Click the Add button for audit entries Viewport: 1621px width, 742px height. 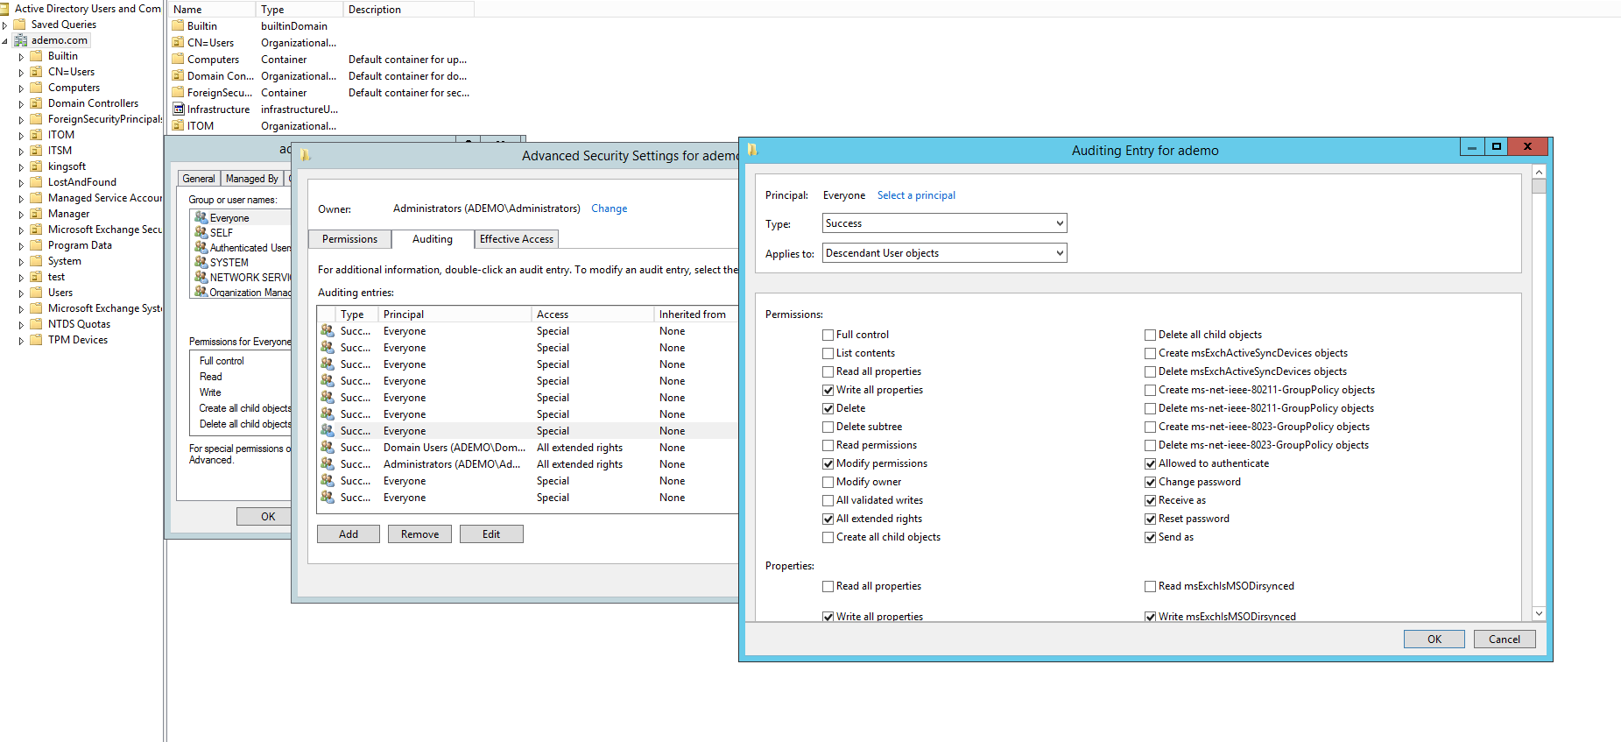[349, 534]
